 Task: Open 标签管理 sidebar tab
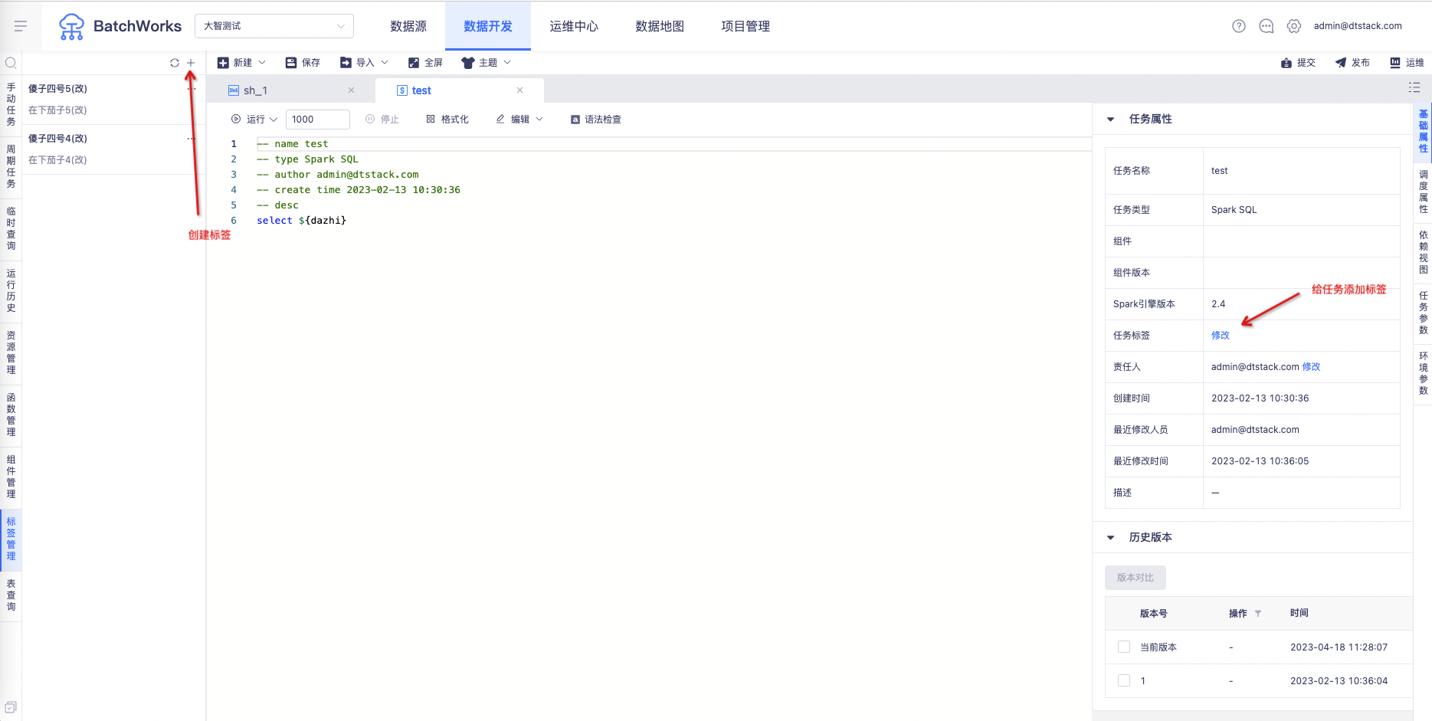11,539
